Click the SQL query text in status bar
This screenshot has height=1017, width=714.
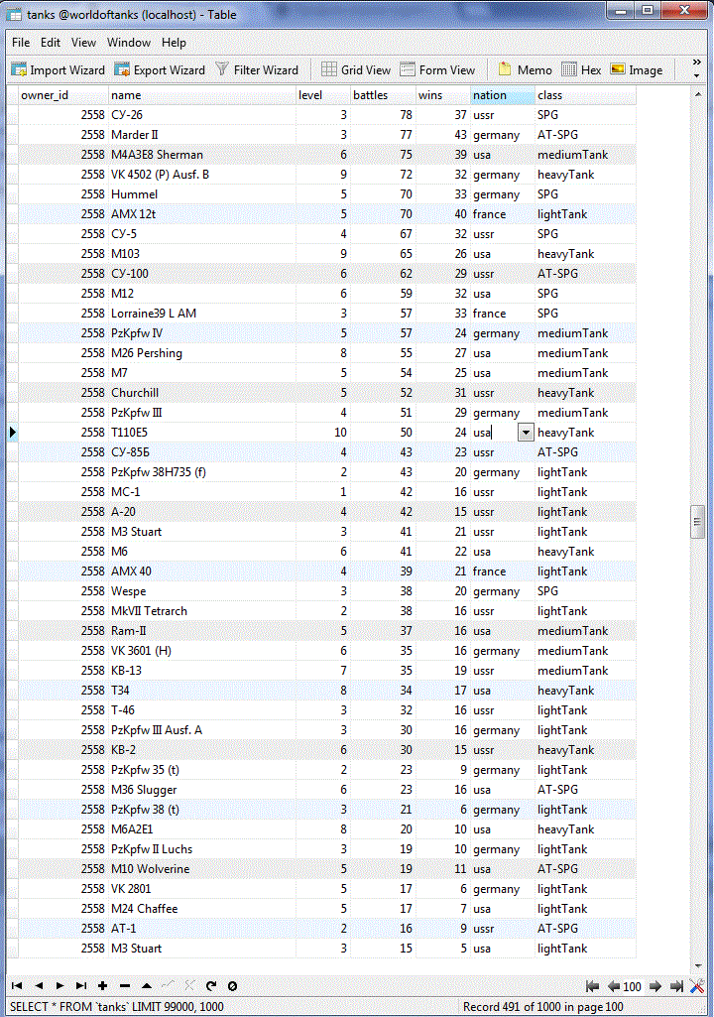coord(117,1007)
